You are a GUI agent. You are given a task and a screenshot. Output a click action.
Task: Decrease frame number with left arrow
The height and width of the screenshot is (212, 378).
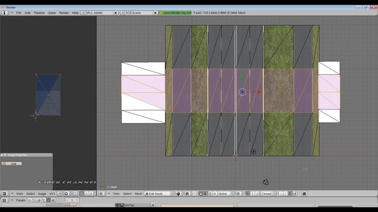(x=67, y=200)
